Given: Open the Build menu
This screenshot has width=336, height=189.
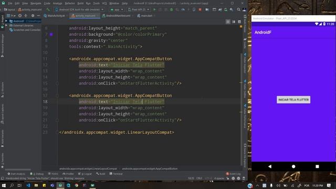Looking at the screenshot, I should (80, 3).
